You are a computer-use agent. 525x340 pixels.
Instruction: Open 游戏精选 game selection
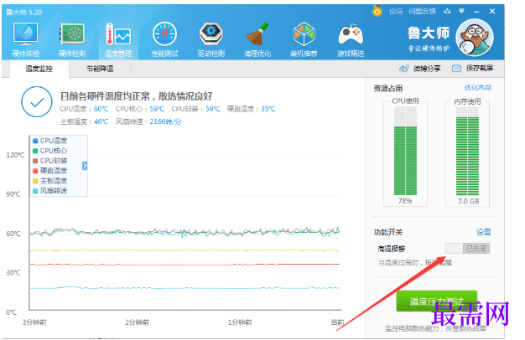[351, 40]
